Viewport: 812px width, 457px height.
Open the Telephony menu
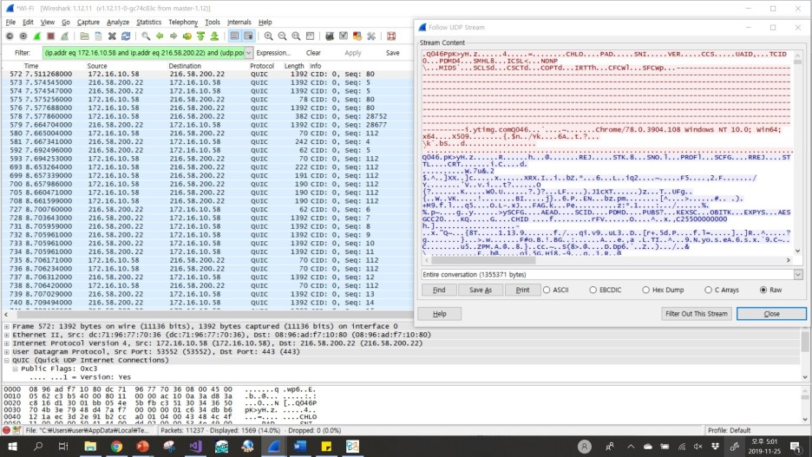coord(183,23)
